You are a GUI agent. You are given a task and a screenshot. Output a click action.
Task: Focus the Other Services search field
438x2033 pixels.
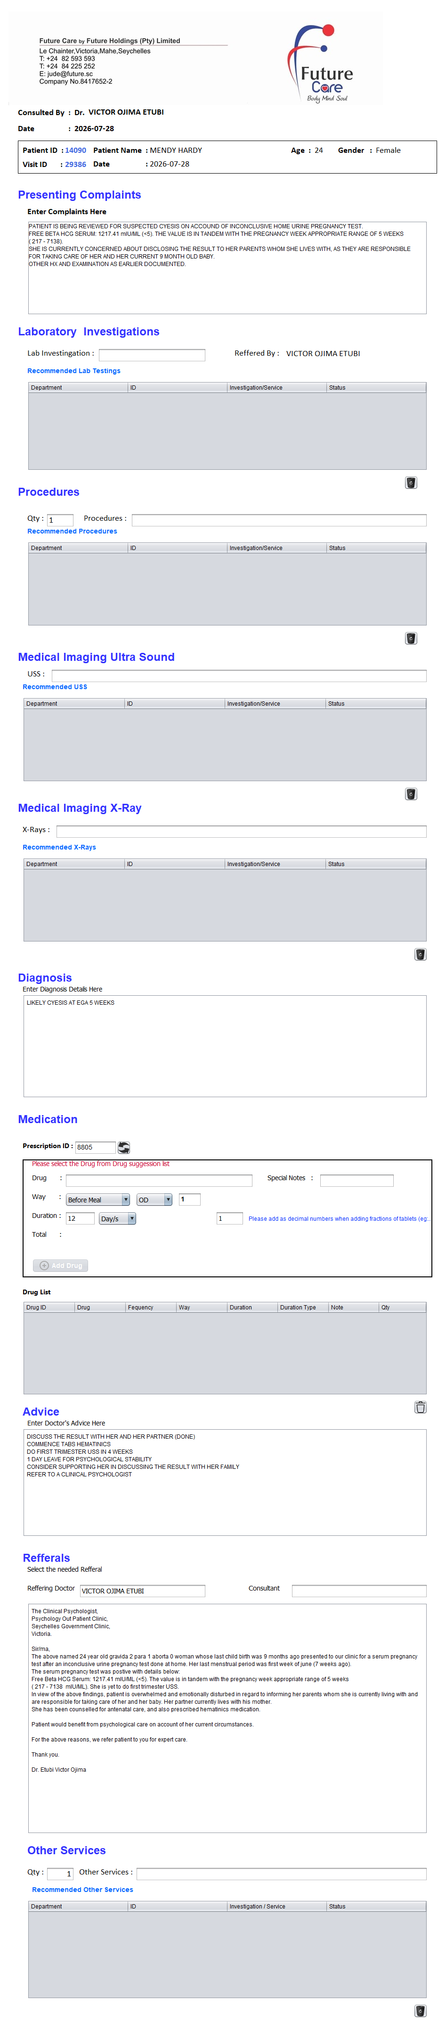click(282, 1874)
